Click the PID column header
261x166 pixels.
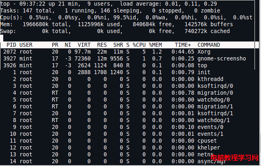click(x=11, y=45)
